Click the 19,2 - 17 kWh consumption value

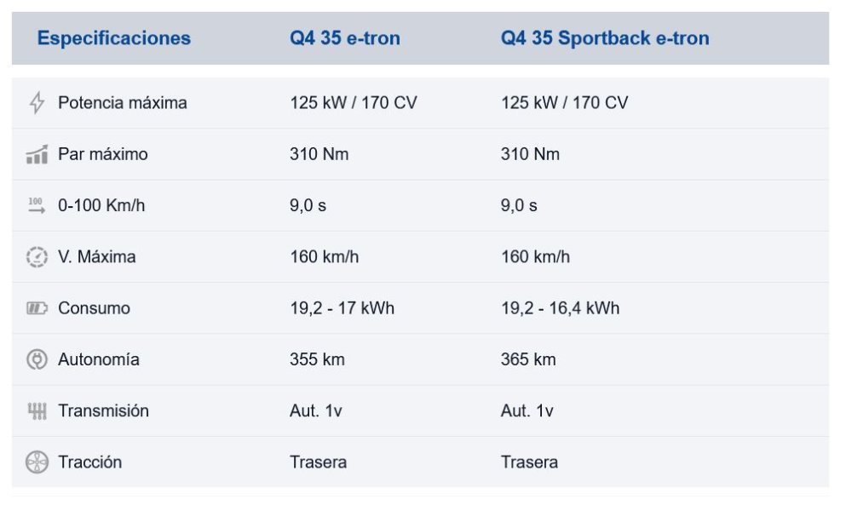coord(342,308)
